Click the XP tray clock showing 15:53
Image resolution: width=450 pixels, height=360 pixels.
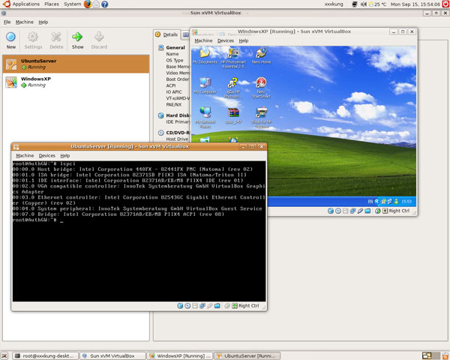(x=406, y=202)
